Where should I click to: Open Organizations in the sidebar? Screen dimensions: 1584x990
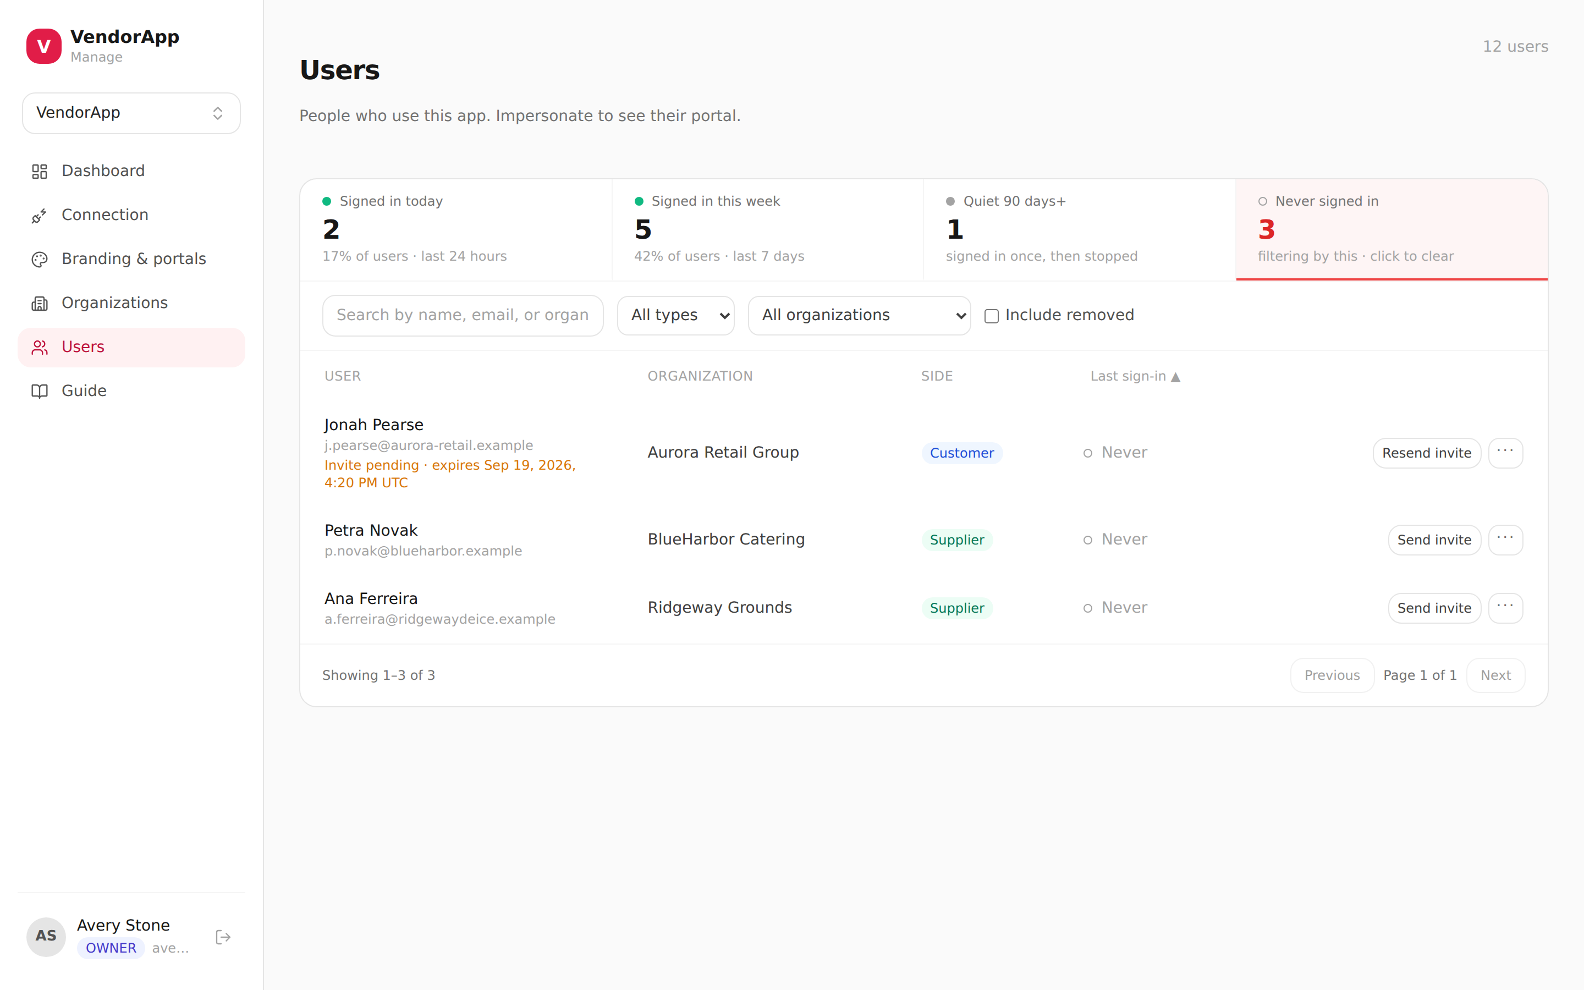click(131, 302)
